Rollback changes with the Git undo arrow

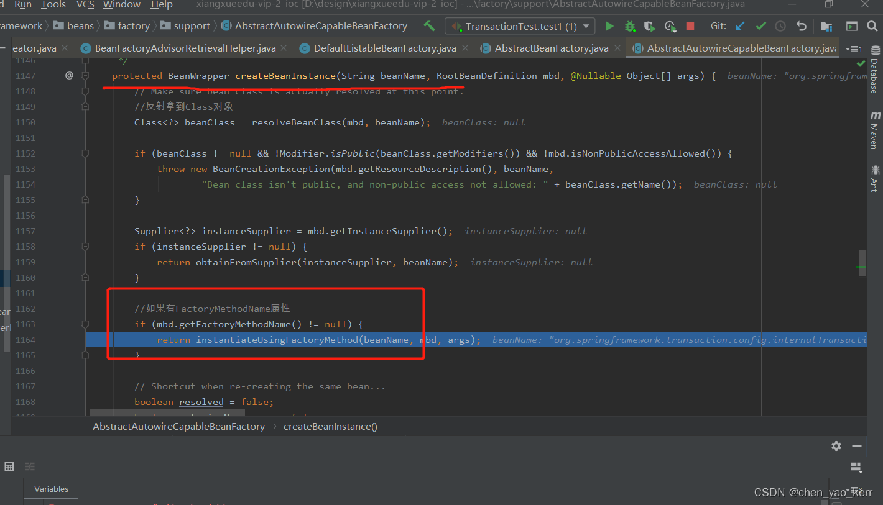(801, 26)
